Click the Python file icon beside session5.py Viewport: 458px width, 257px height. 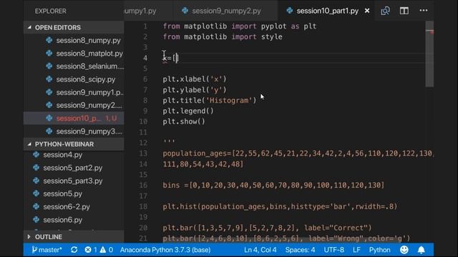coord(36,193)
